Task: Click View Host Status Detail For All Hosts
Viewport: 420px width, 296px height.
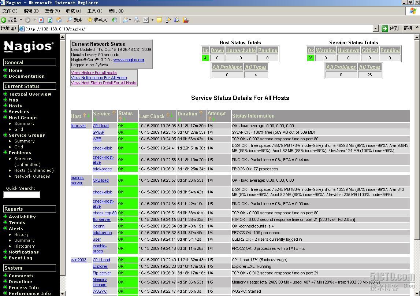Action: click(104, 83)
